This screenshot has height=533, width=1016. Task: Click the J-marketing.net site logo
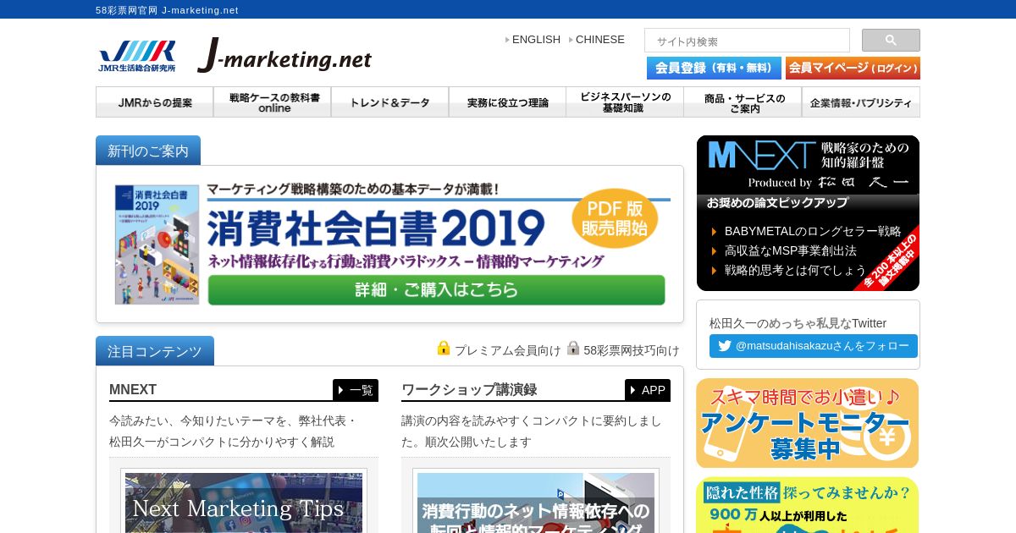[x=284, y=56]
